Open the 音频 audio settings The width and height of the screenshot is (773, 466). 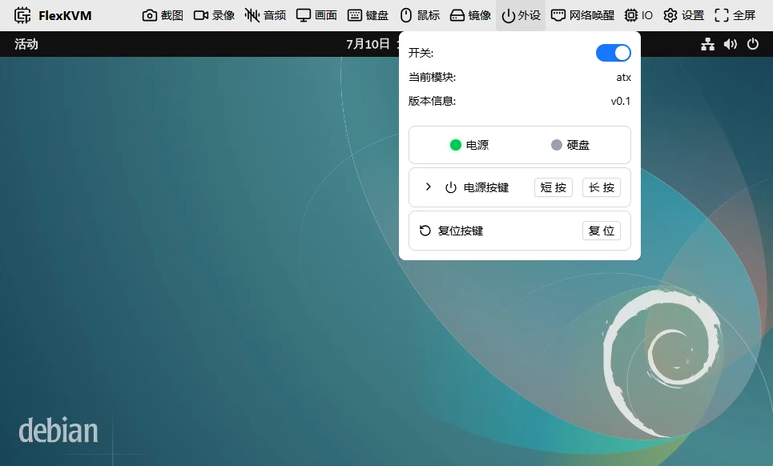coord(265,15)
